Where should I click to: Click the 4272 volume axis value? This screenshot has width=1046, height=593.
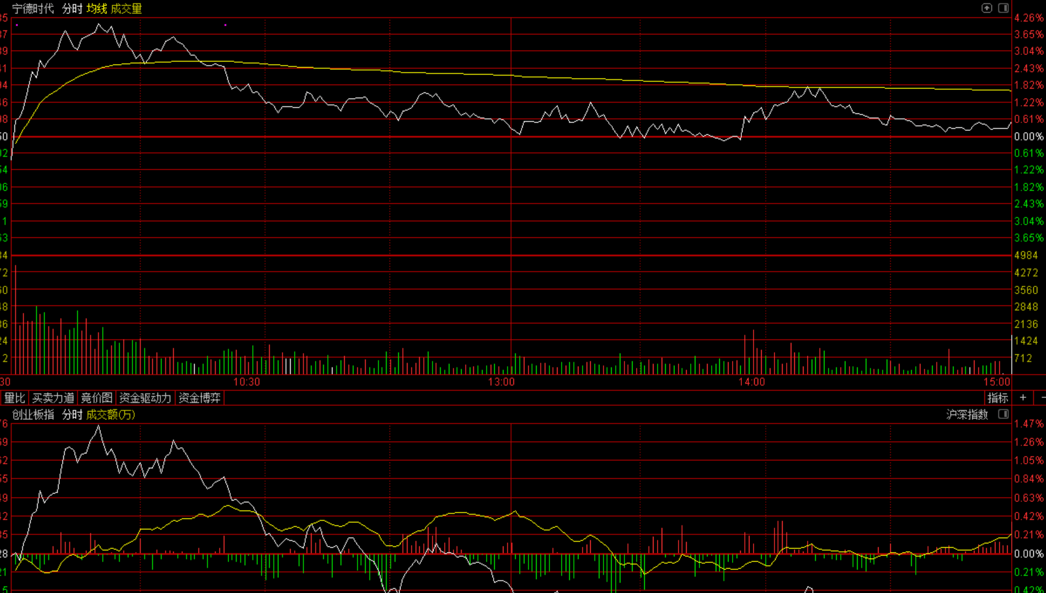pos(1026,272)
